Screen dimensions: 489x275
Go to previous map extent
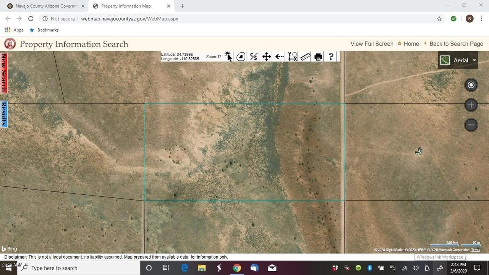click(x=279, y=56)
